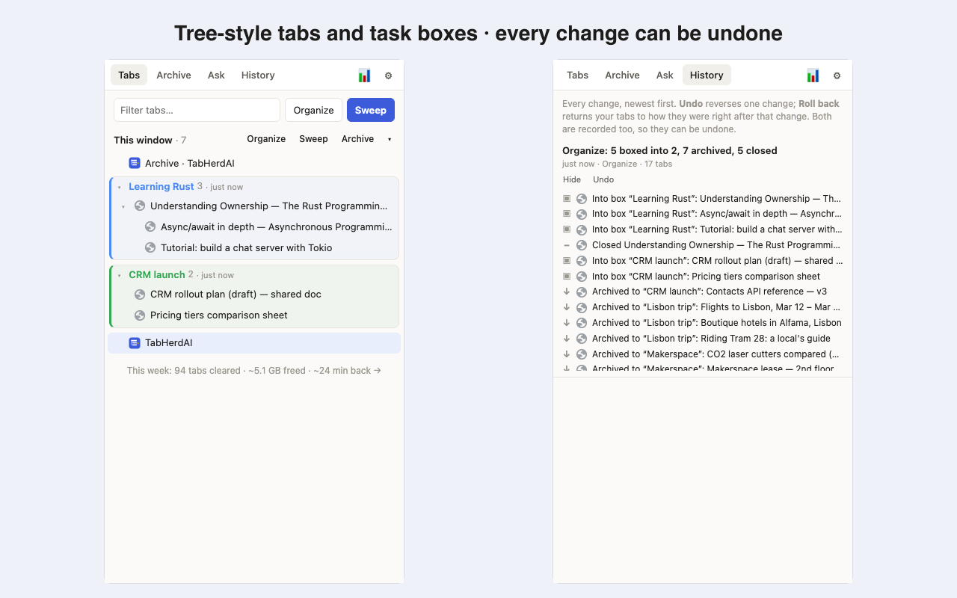Screen dimensions: 957x598
Task: Click the globe icon beside 'Pricing tiers comparison sheet' in the left panel
Action: tap(140, 315)
